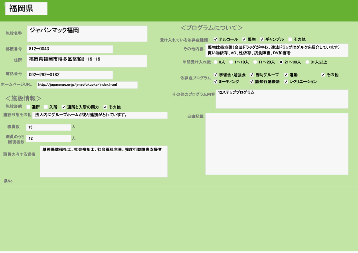Check the 入所 facility type checkbox

46,107
